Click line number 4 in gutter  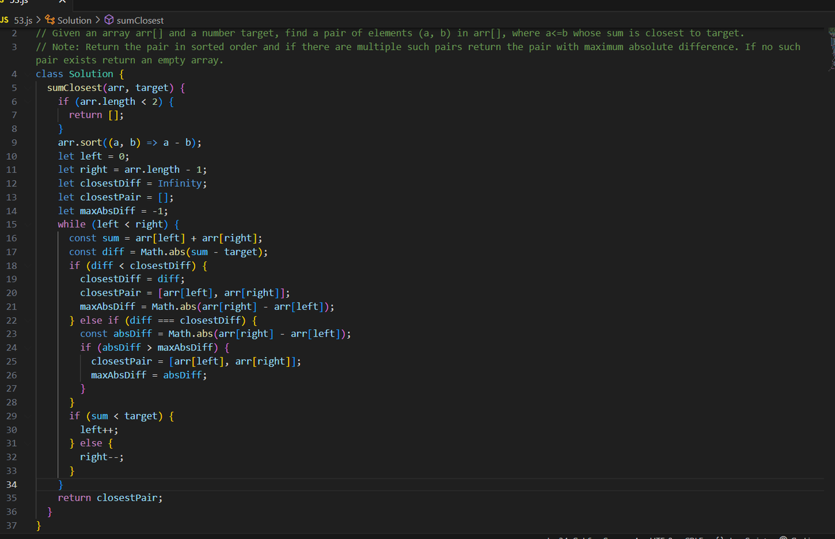click(x=14, y=74)
